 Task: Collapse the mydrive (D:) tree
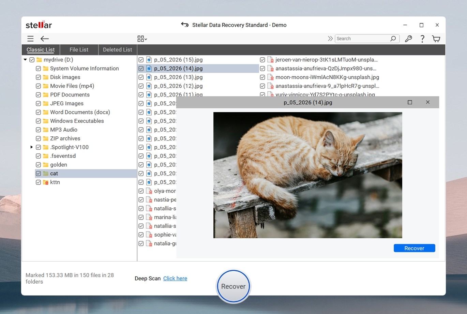[x=25, y=59]
